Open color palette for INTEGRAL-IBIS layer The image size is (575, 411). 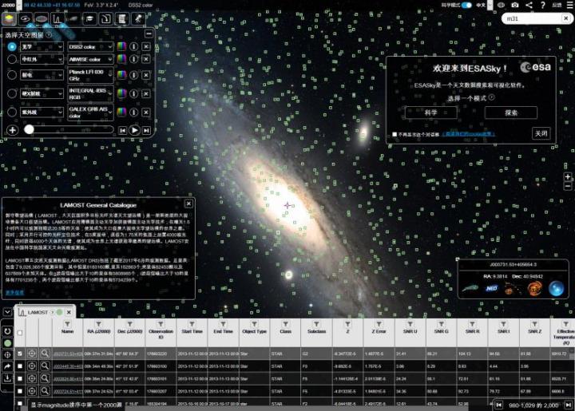(x=121, y=94)
